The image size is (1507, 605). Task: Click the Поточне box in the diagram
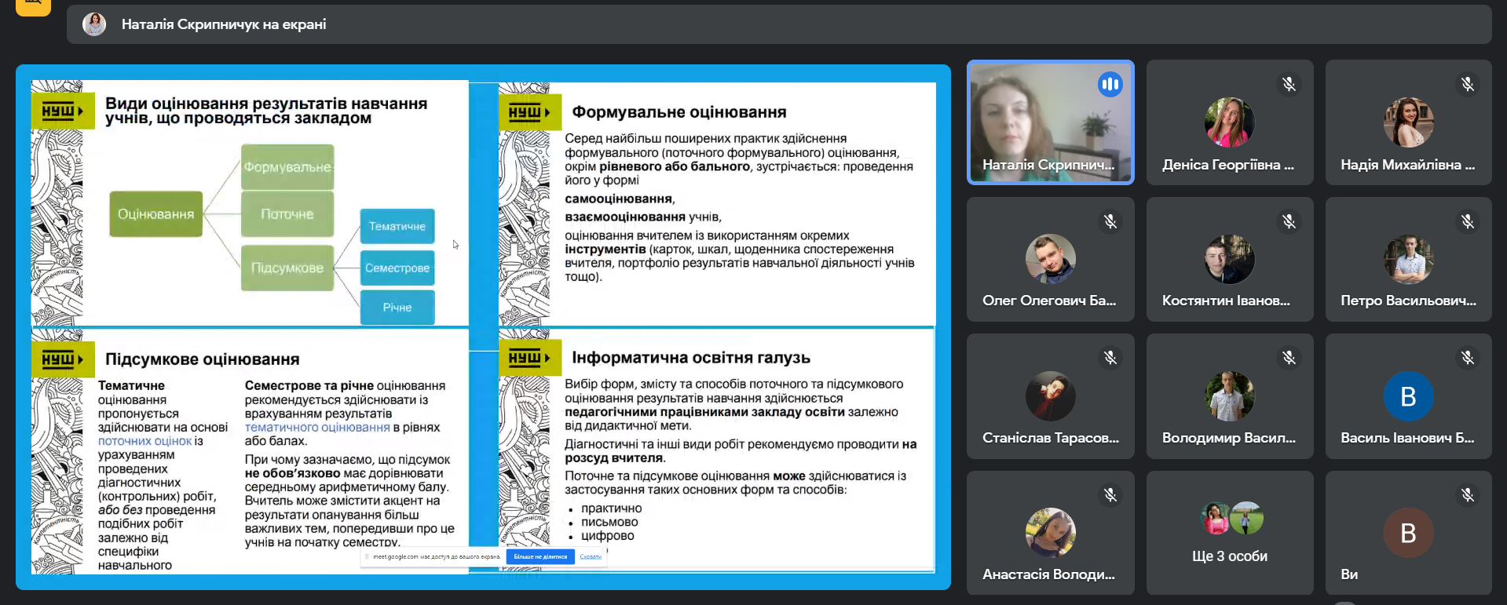tap(287, 214)
